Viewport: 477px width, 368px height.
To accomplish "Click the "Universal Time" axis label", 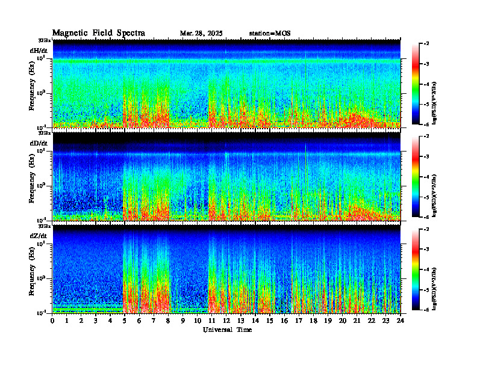I will (227, 330).
